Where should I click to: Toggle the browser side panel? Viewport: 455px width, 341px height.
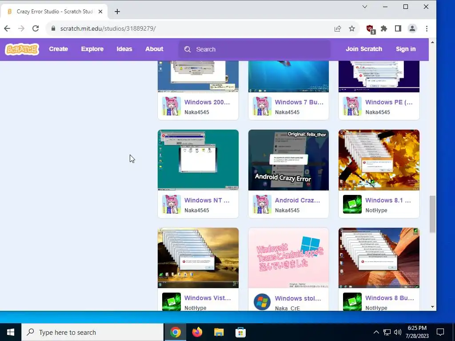398,28
